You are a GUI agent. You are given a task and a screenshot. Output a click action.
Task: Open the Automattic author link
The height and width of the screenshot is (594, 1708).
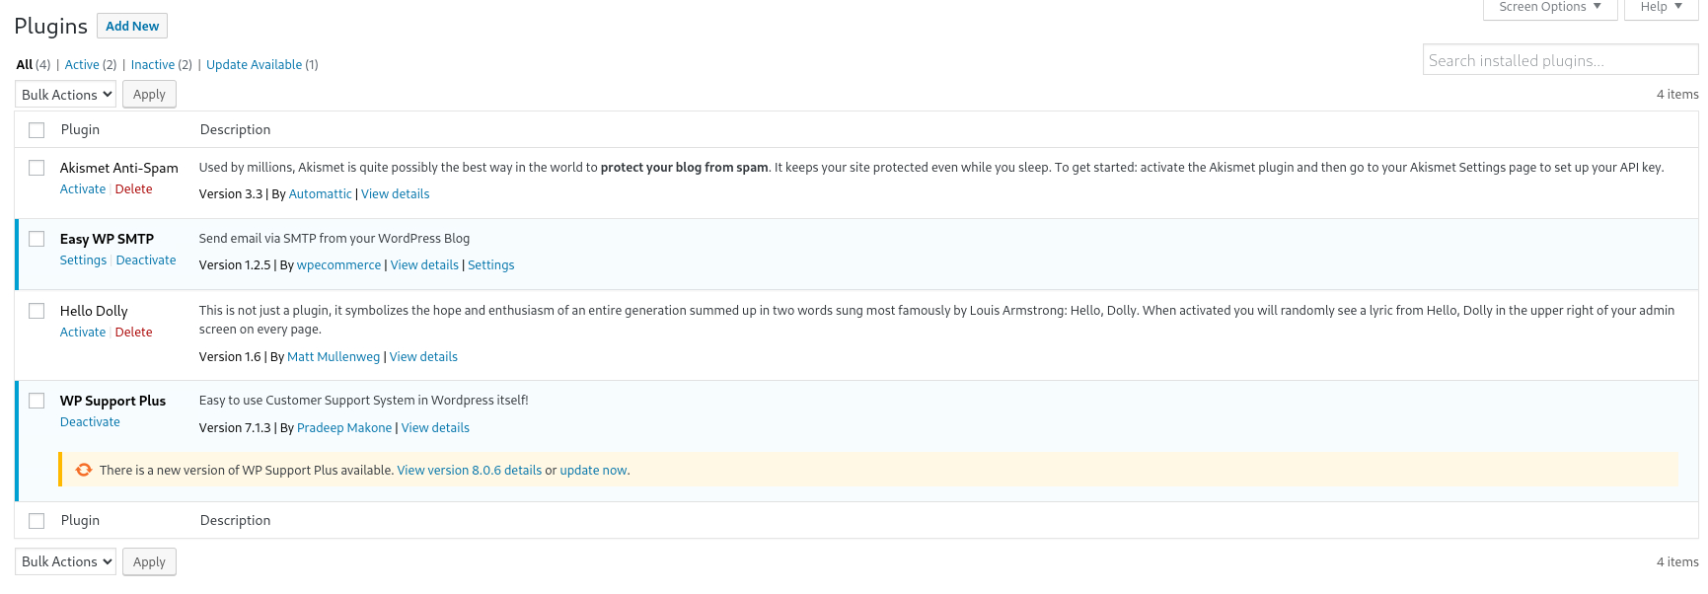320,194
